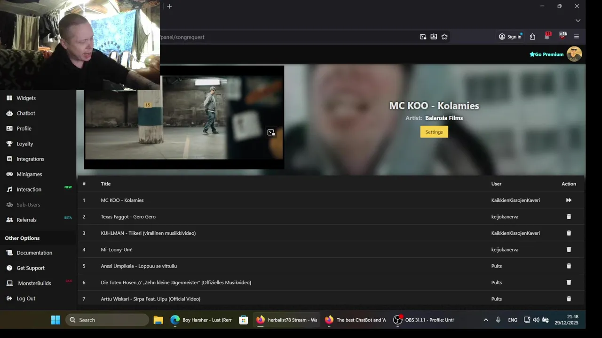Viewport: 602px width, 338px height.
Task: Click the taskbar microphone icon
Action: point(498,320)
